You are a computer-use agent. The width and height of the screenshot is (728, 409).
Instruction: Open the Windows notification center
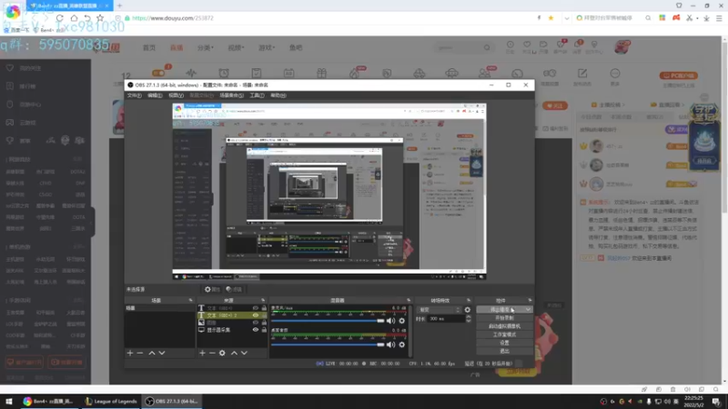[x=717, y=402]
